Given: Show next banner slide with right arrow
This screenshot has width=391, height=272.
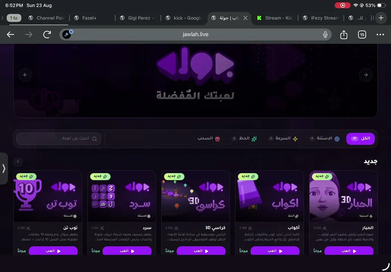Looking at the screenshot, I should (366, 75).
